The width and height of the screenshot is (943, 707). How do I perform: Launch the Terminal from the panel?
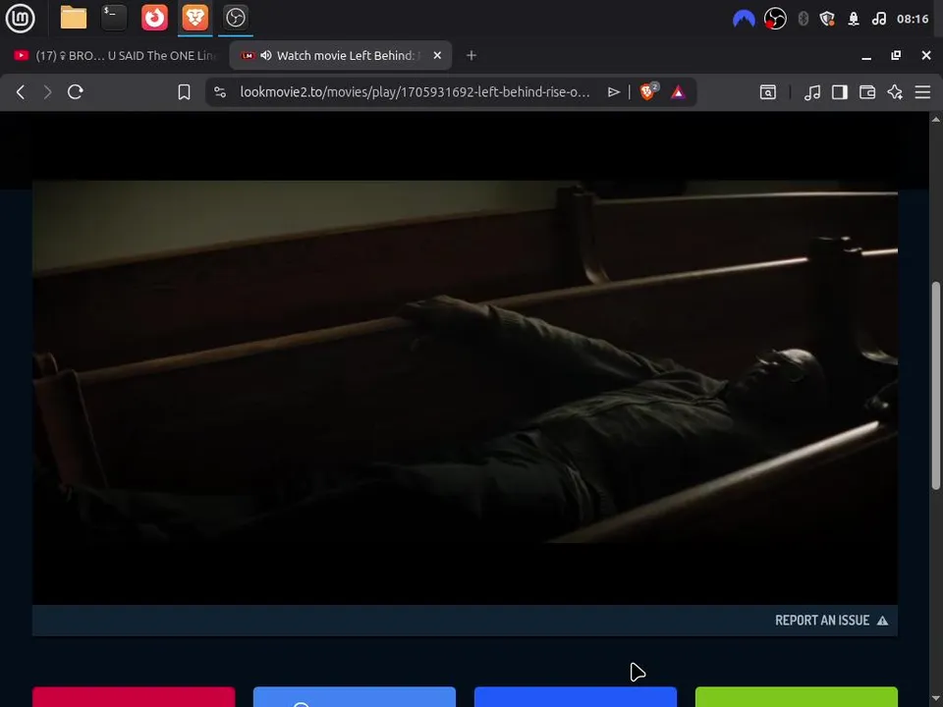pos(114,18)
